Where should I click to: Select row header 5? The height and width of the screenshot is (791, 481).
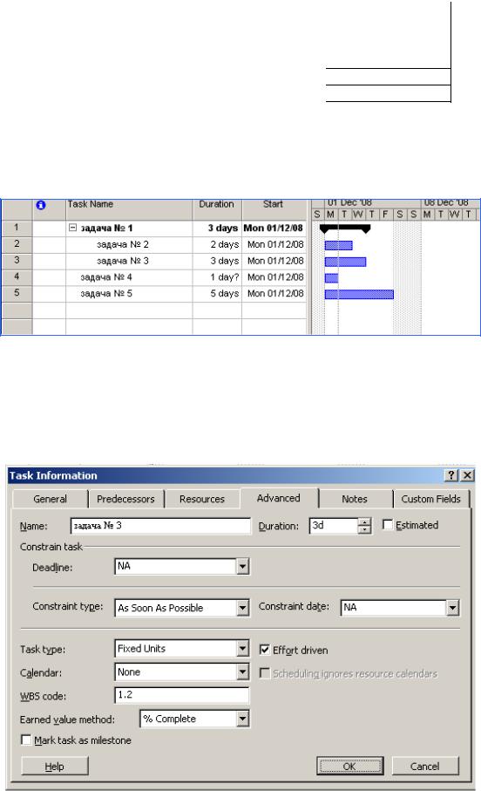tap(17, 293)
